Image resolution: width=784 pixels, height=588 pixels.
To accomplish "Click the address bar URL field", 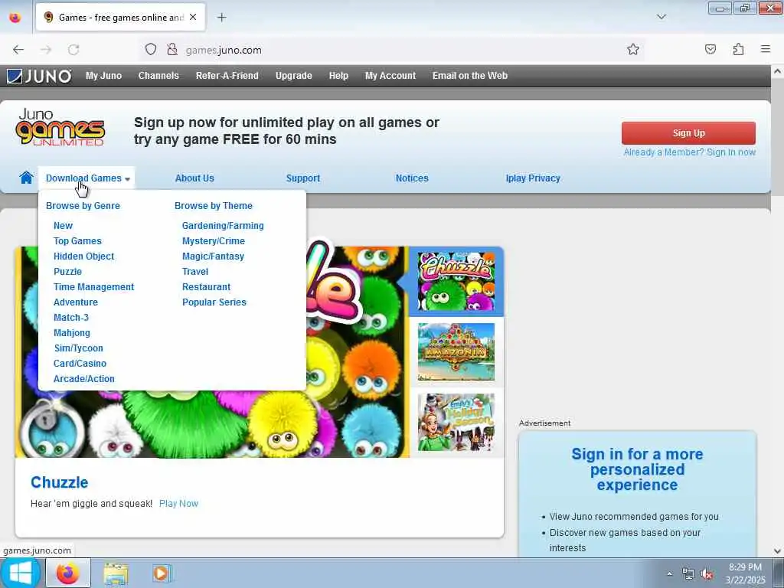I will [x=390, y=50].
